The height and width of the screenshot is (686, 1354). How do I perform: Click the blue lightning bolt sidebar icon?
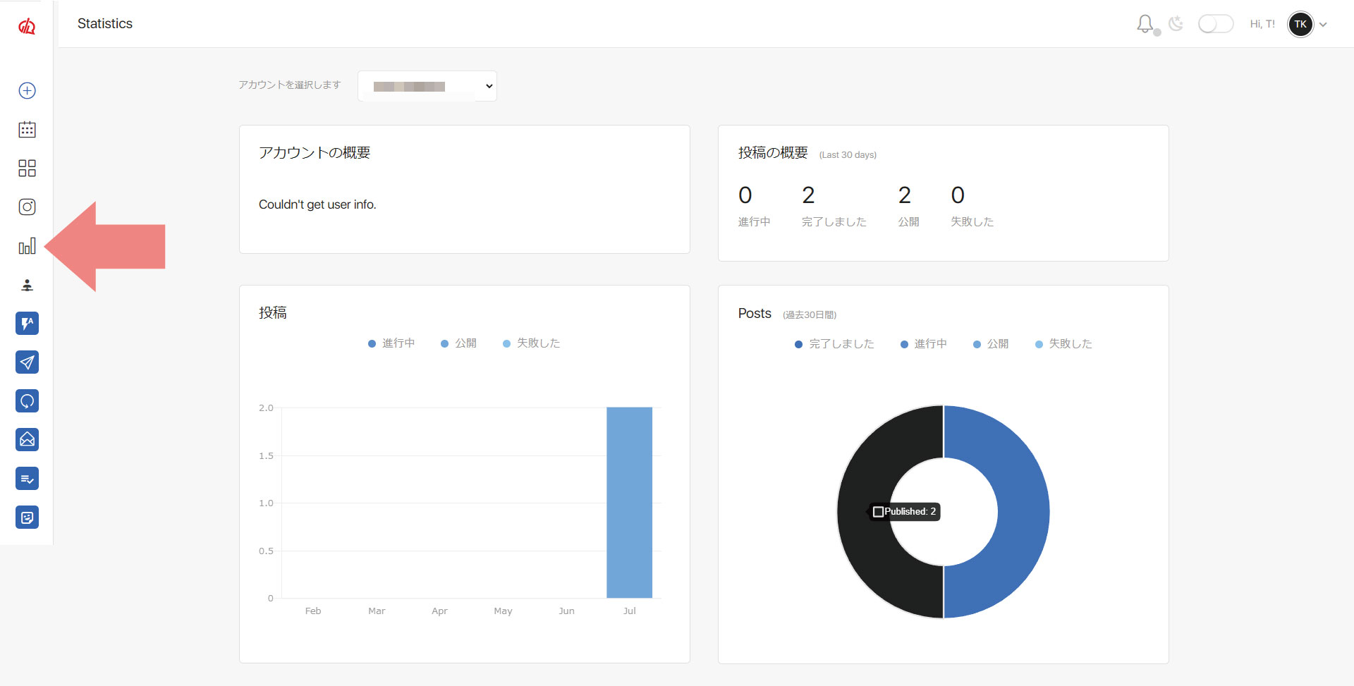[x=27, y=324]
